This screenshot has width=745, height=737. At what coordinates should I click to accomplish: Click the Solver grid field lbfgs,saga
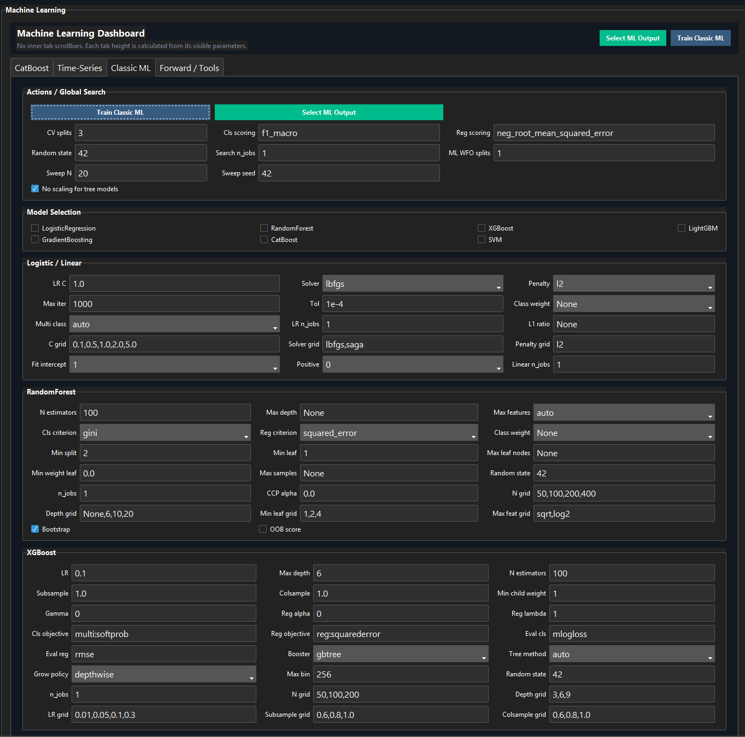coord(413,344)
